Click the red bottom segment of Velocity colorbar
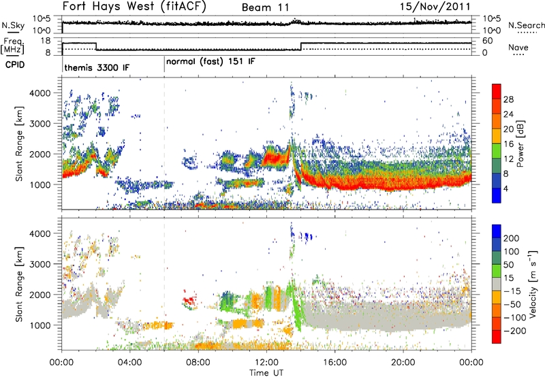Image resolution: width=545 pixels, height=377 pixels. pyautogui.click(x=497, y=337)
